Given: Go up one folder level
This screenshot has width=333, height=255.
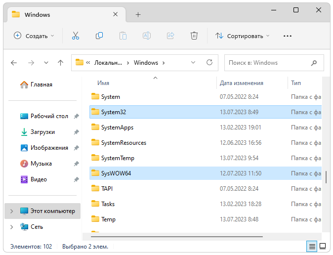Looking at the screenshot, I should [61, 63].
